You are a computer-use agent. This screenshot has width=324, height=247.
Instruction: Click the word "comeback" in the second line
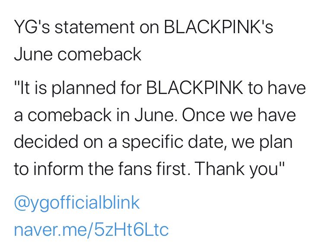[x=99, y=54]
